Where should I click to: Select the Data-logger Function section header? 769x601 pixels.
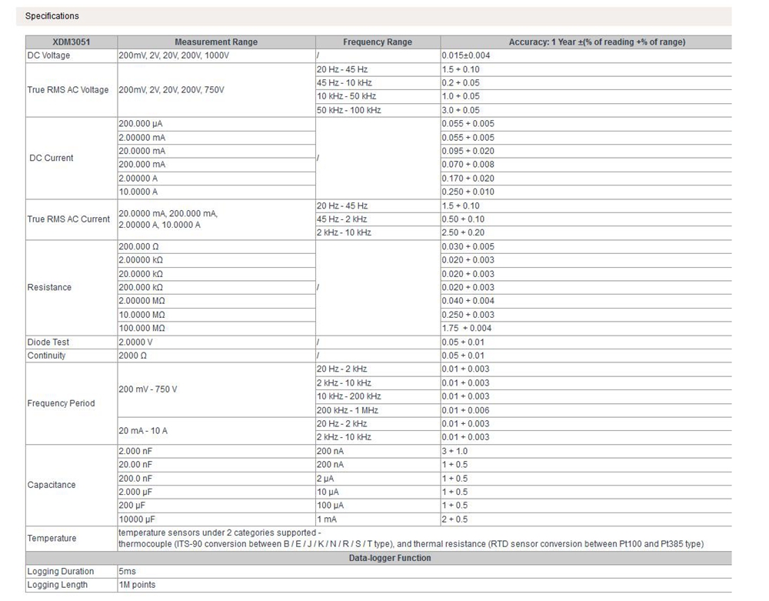(378, 558)
